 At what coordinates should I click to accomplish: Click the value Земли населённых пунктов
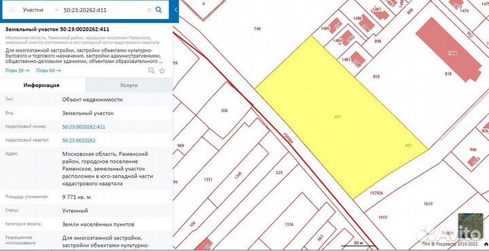(x=98, y=225)
